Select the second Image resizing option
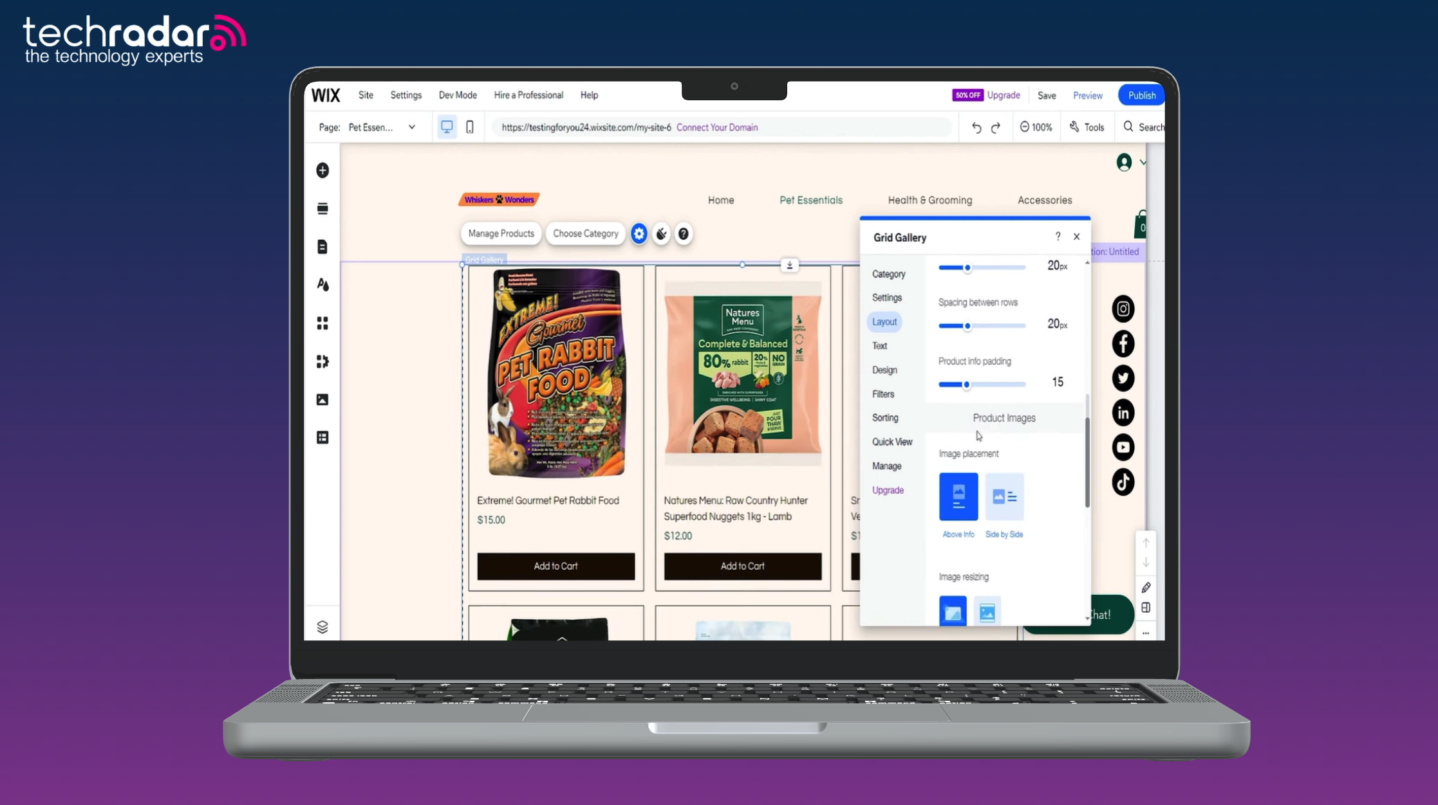The image size is (1438, 805). (x=987, y=611)
